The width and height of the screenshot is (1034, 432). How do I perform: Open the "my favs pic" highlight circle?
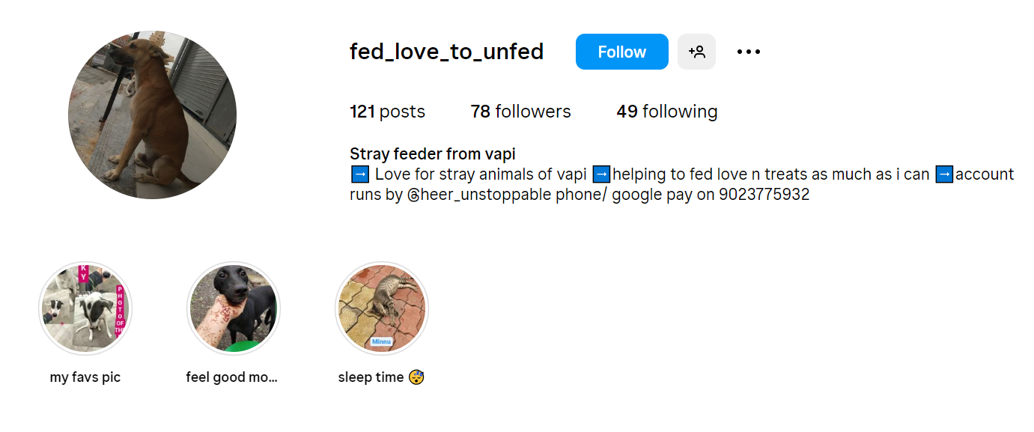85,308
